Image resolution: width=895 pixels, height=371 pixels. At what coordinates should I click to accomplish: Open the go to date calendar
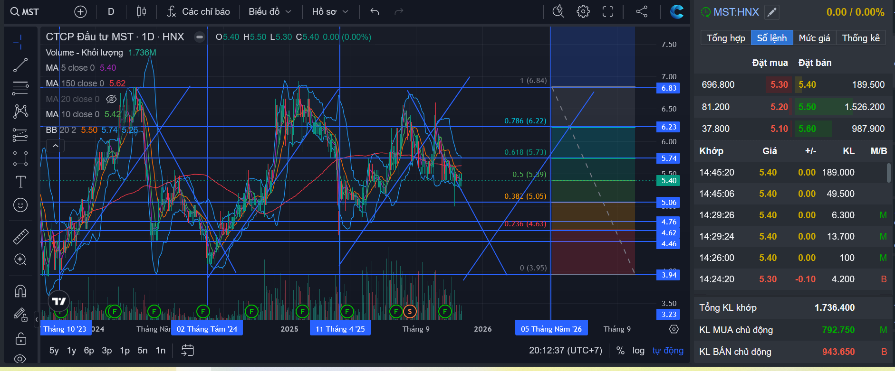click(x=188, y=351)
